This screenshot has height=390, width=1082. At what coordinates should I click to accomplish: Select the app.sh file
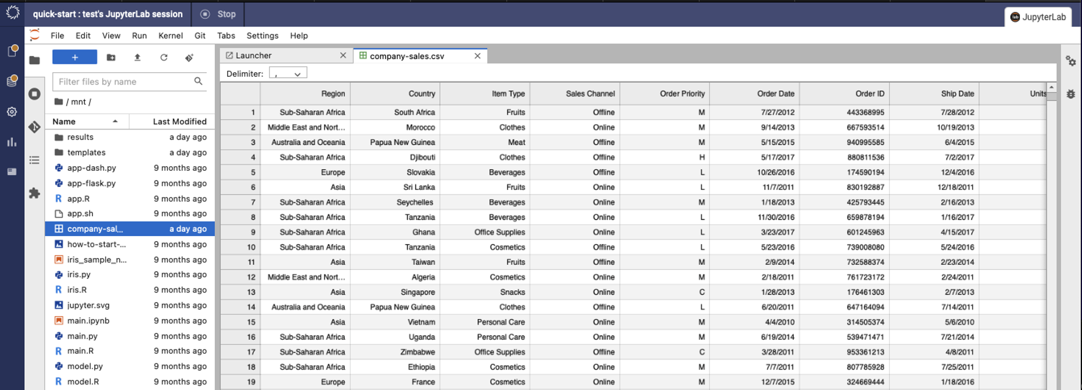(130, 214)
